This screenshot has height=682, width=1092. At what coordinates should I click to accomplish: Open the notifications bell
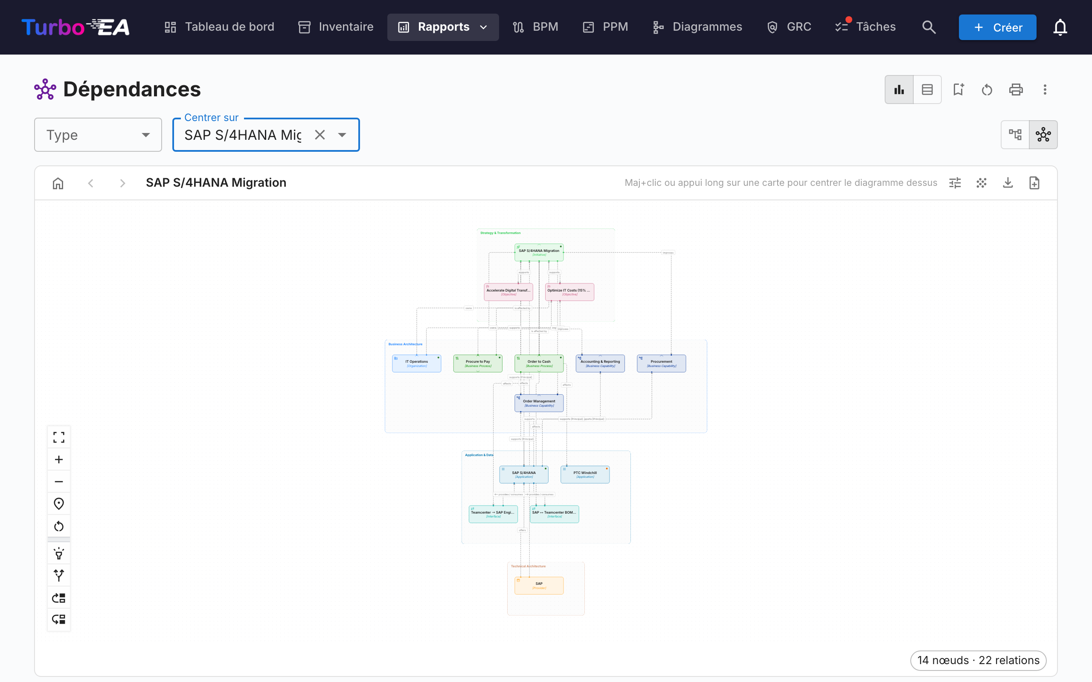[1060, 27]
